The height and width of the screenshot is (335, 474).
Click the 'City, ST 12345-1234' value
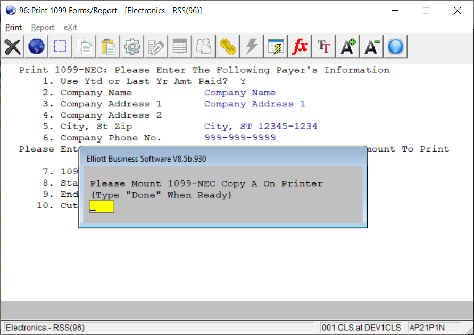coord(261,126)
